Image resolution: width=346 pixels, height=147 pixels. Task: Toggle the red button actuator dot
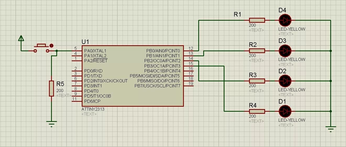click(51, 46)
